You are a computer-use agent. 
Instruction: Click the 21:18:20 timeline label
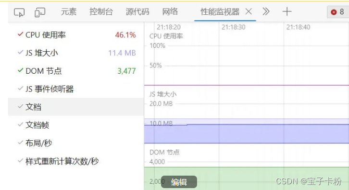pyautogui.click(x=168, y=27)
